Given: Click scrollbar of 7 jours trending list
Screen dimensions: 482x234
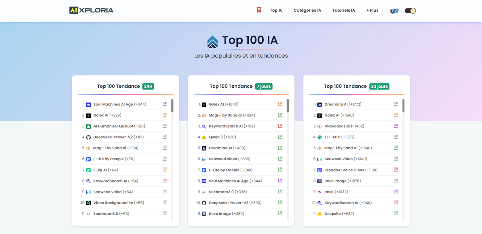Looking at the screenshot, I should pyautogui.click(x=288, y=106).
